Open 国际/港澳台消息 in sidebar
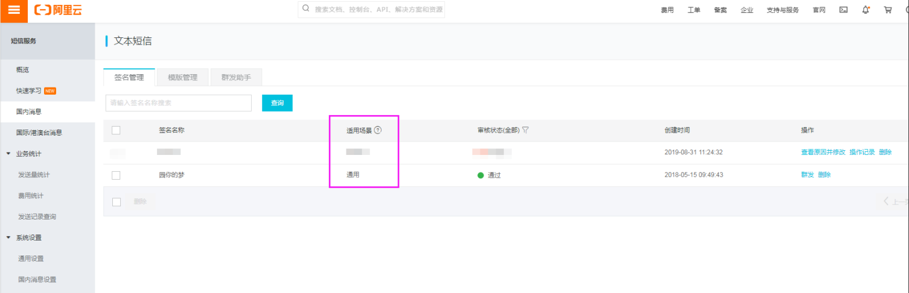 click(x=39, y=133)
